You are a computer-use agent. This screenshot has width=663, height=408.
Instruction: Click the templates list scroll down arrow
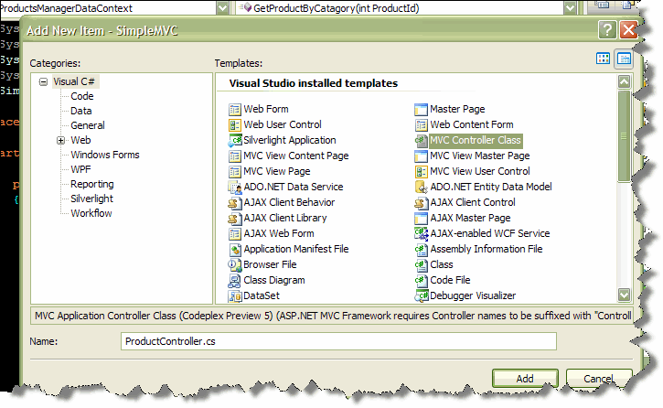click(x=624, y=295)
